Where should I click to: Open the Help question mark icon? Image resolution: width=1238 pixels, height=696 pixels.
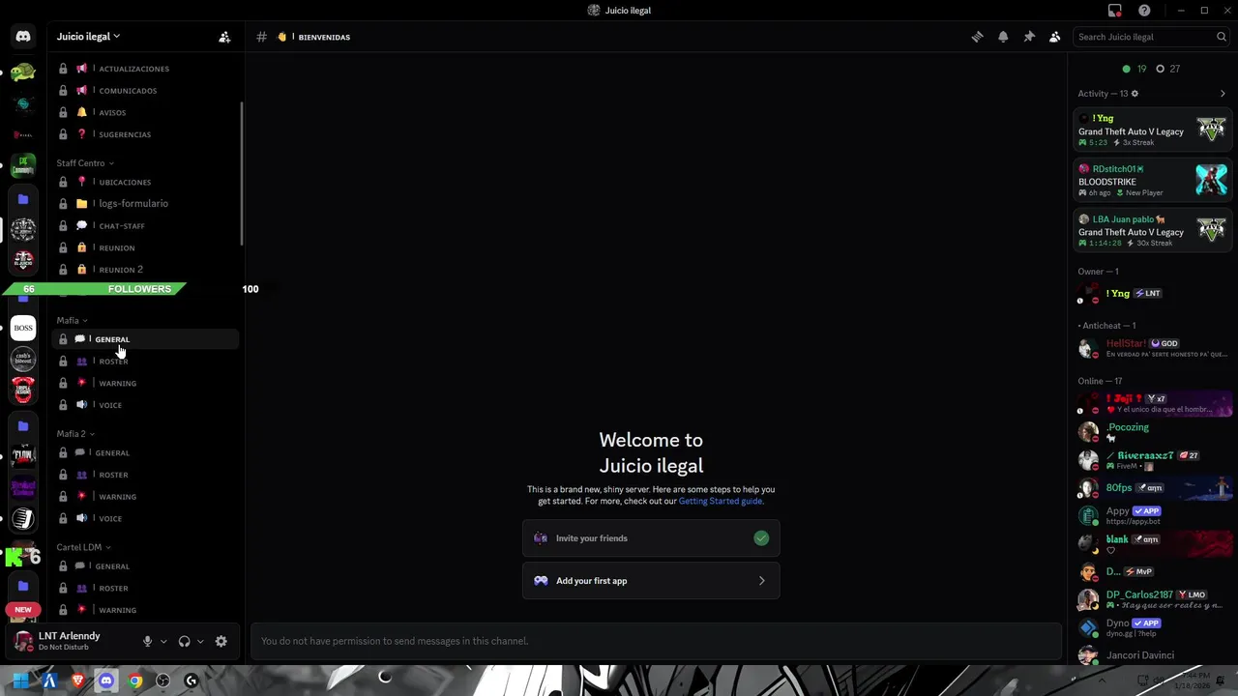pyautogui.click(x=1144, y=11)
